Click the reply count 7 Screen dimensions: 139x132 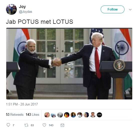click(x=13, y=125)
